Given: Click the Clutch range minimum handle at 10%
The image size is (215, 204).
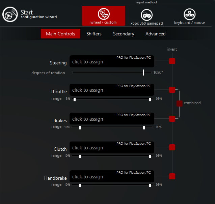Looking at the screenshot, I should [x=80, y=156].
